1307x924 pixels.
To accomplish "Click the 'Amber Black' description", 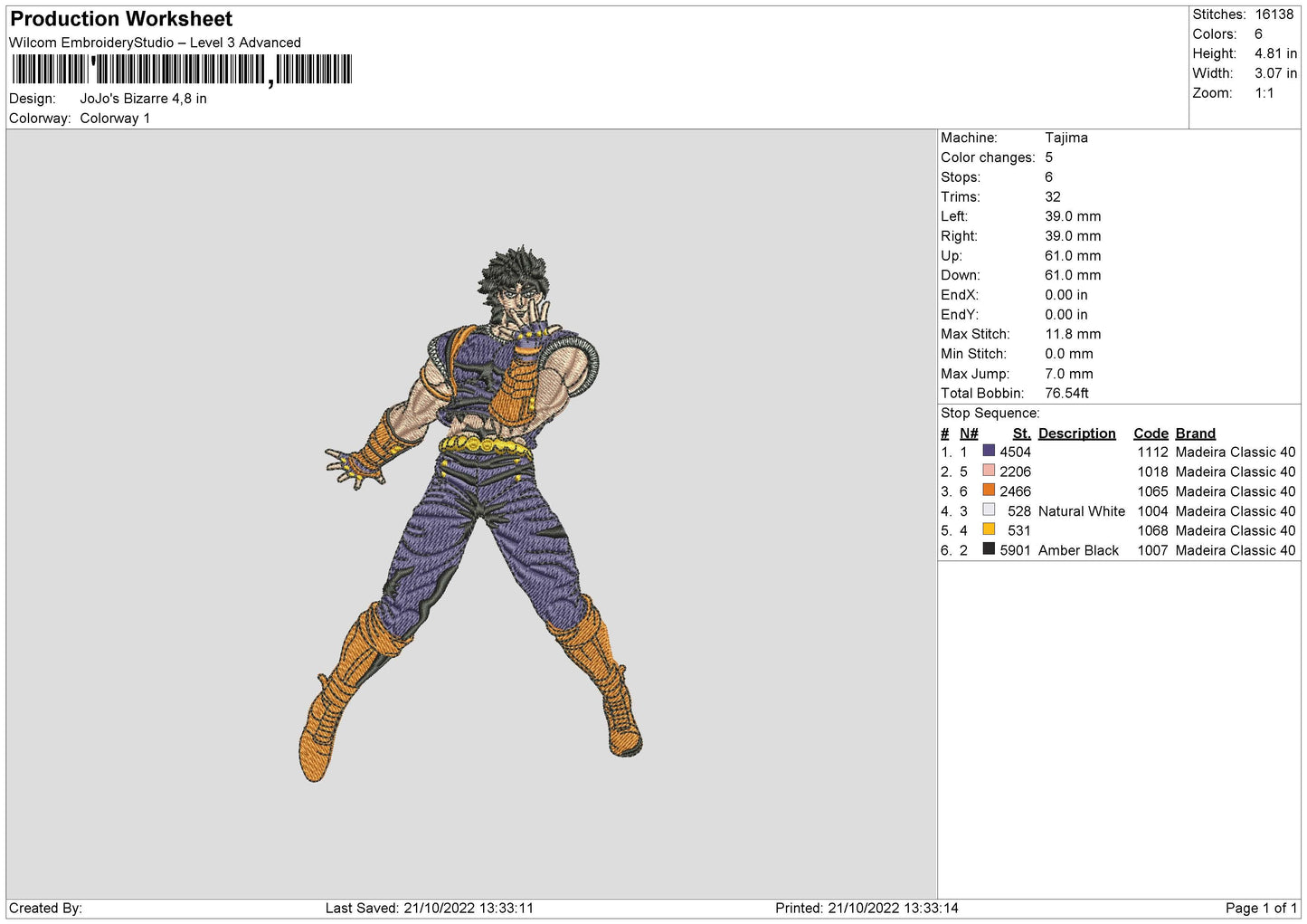I will tap(1079, 550).
